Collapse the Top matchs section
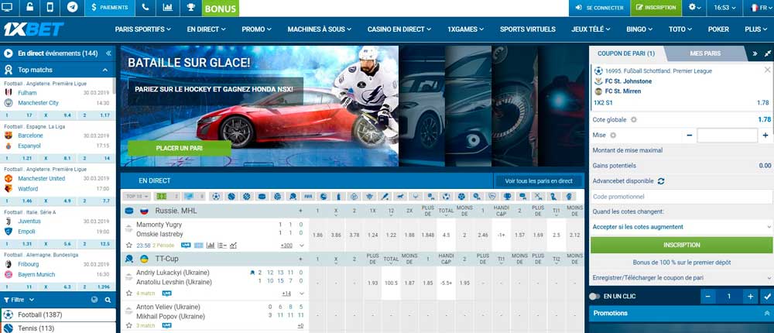The height and width of the screenshot is (333, 774). (105, 70)
